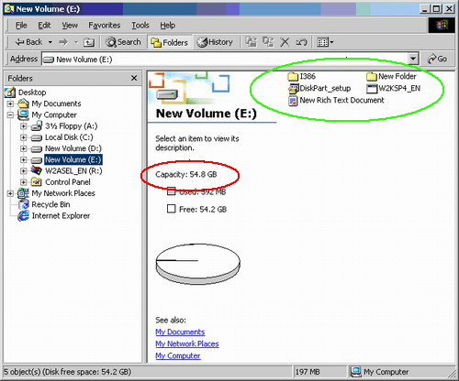Open the History pane
Image resolution: width=459 pixels, height=381 pixels.
pos(215,42)
